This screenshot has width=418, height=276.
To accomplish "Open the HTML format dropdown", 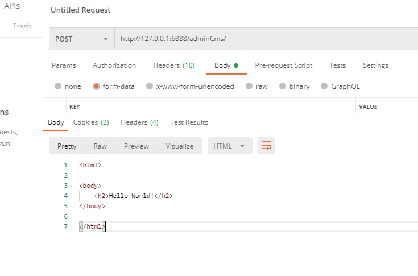I will tap(230, 146).
